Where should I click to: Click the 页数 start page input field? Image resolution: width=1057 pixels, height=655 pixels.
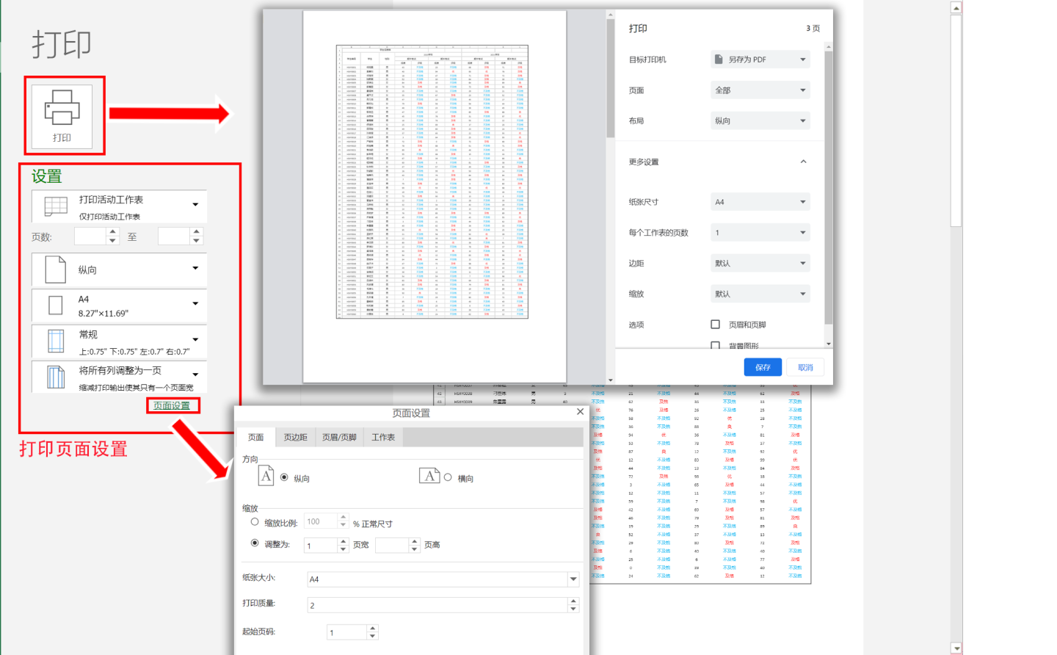coord(90,236)
